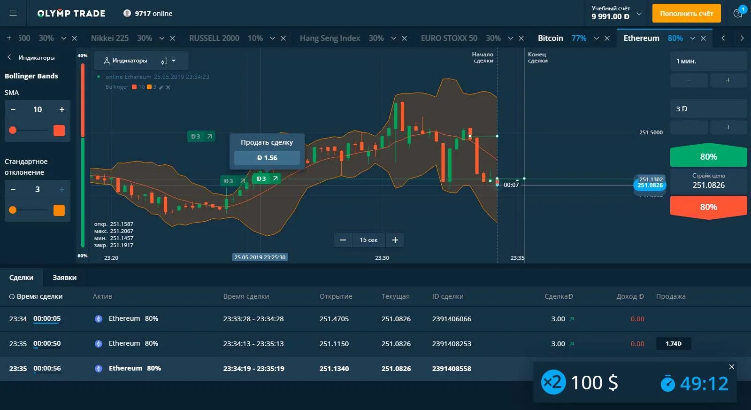This screenshot has height=410, width=751.
Task: Open the chart type candlestick dropdown
Action: point(168,61)
